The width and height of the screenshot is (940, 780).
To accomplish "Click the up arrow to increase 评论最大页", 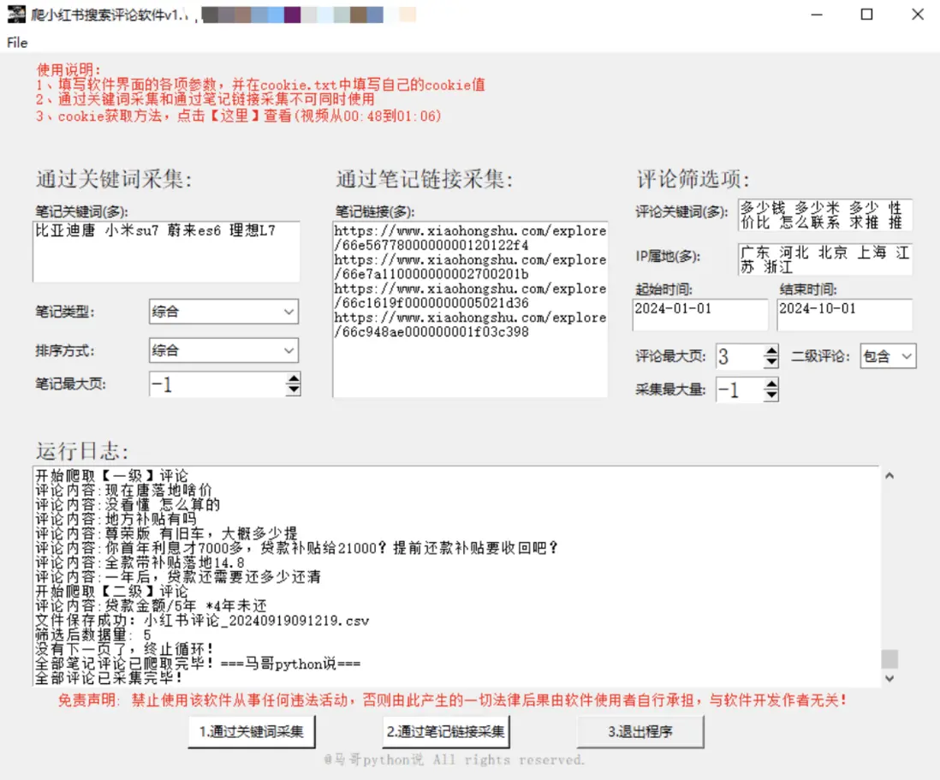I will point(770,351).
